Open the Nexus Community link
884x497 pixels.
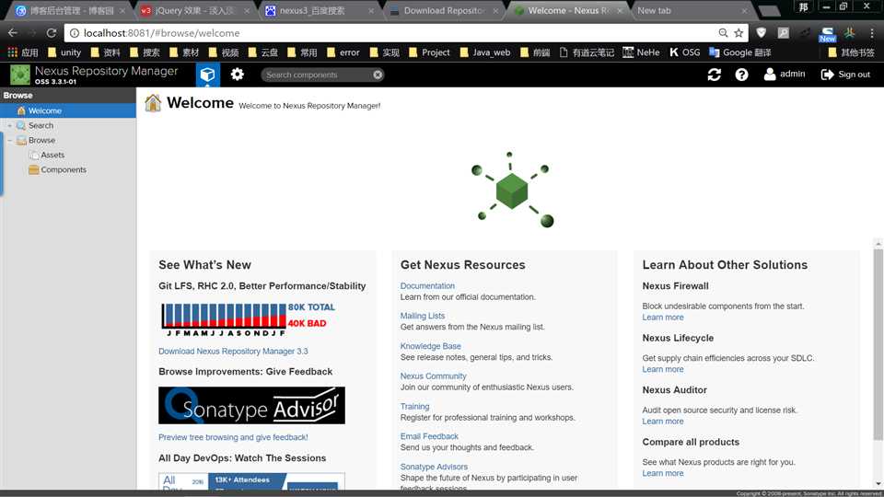click(x=433, y=376)
